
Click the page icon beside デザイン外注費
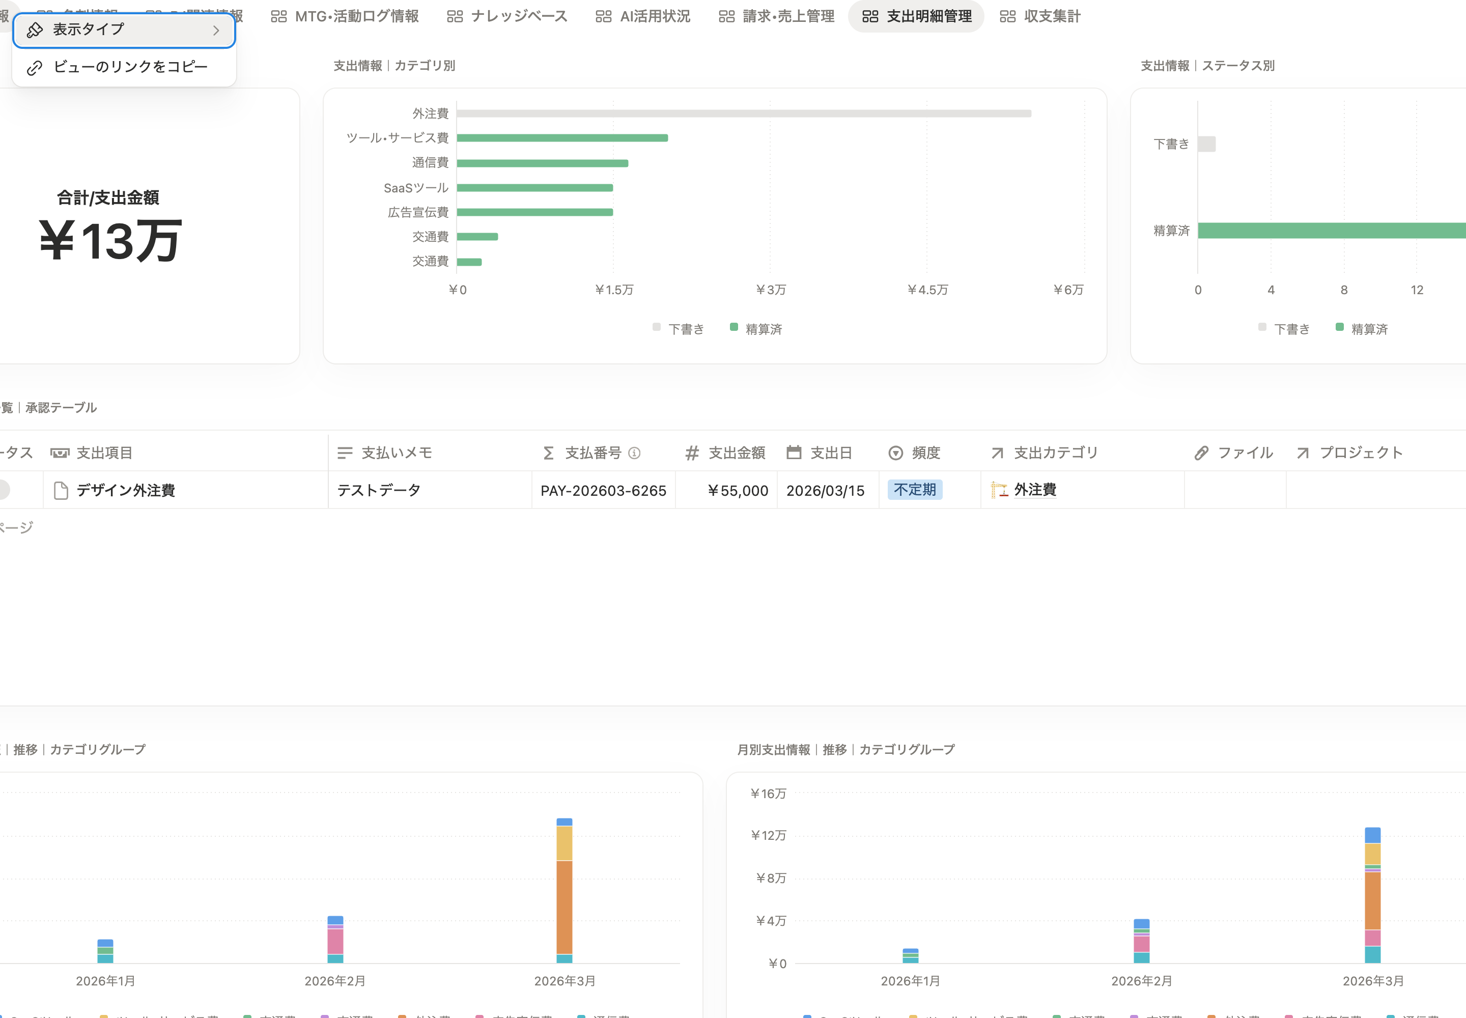pyautogui.click(x=61, y=491)
